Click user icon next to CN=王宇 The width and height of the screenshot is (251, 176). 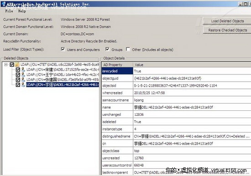(23, 75)
